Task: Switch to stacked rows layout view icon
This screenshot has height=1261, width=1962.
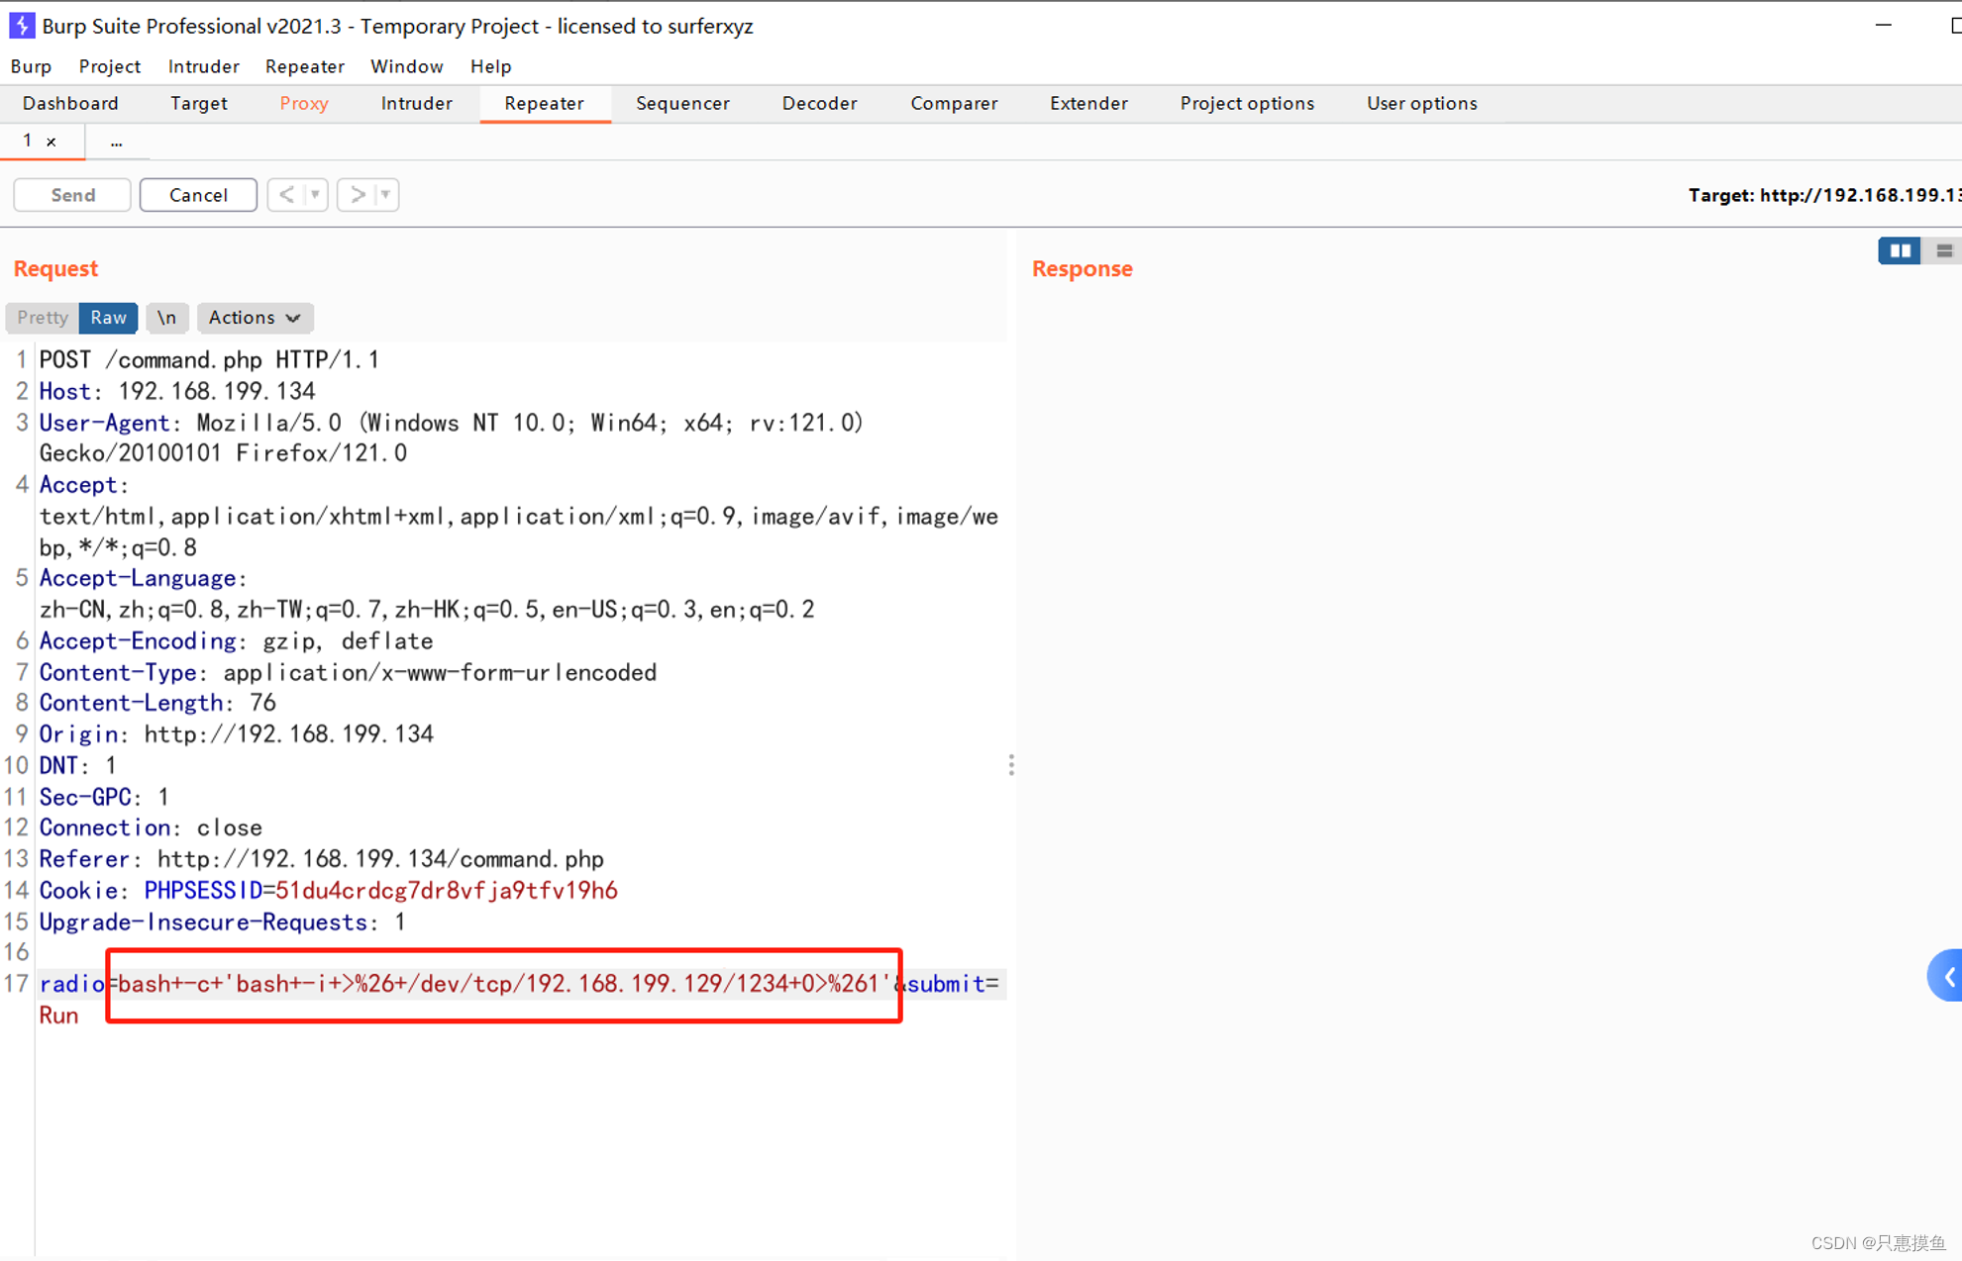Action: (1943, 251)
